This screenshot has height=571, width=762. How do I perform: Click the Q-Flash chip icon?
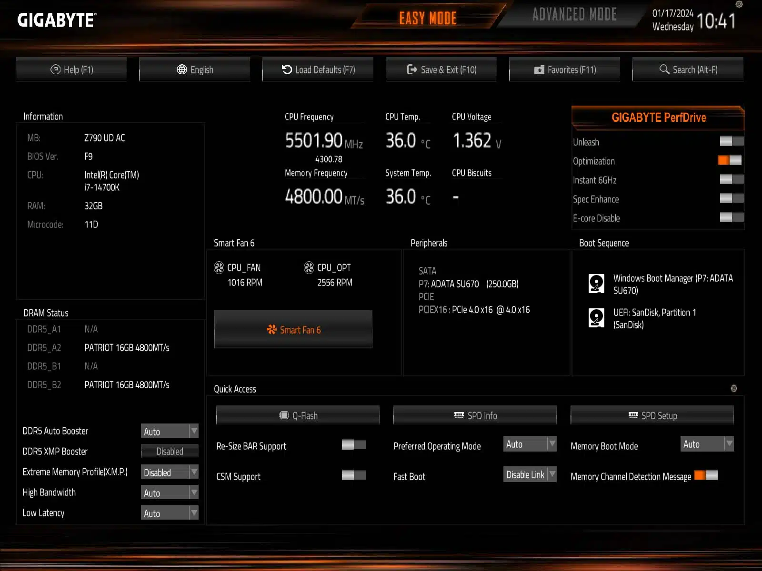point(284,415)
